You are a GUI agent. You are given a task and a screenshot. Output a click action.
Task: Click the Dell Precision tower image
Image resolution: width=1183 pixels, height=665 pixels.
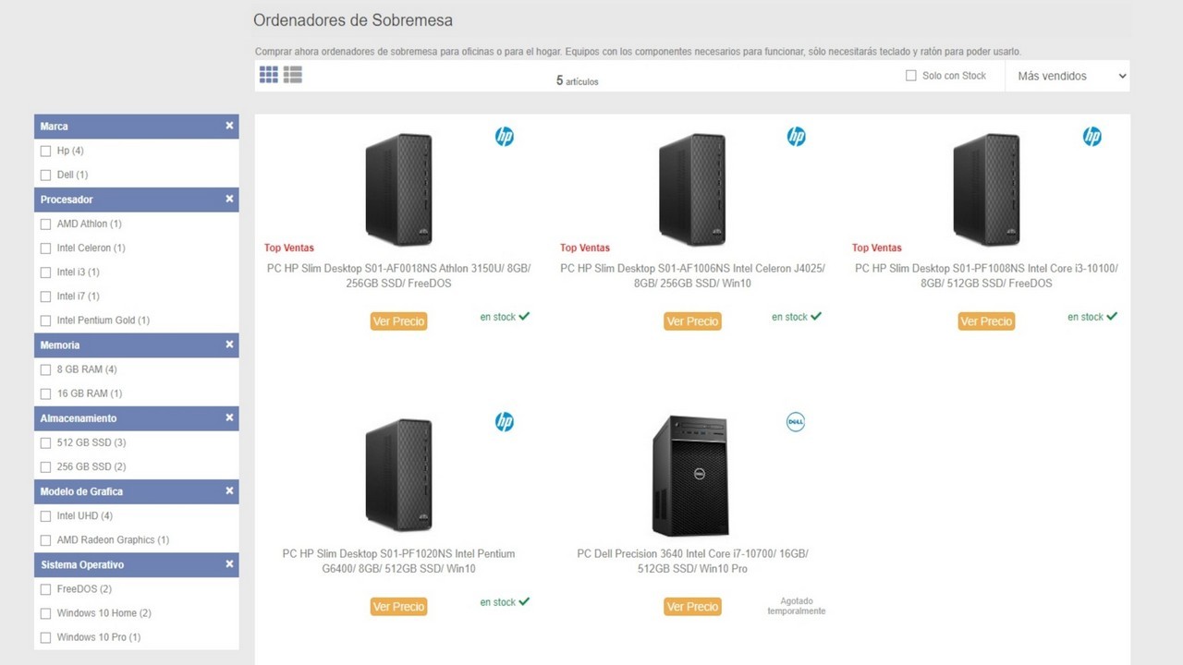(x=689, y=476)
